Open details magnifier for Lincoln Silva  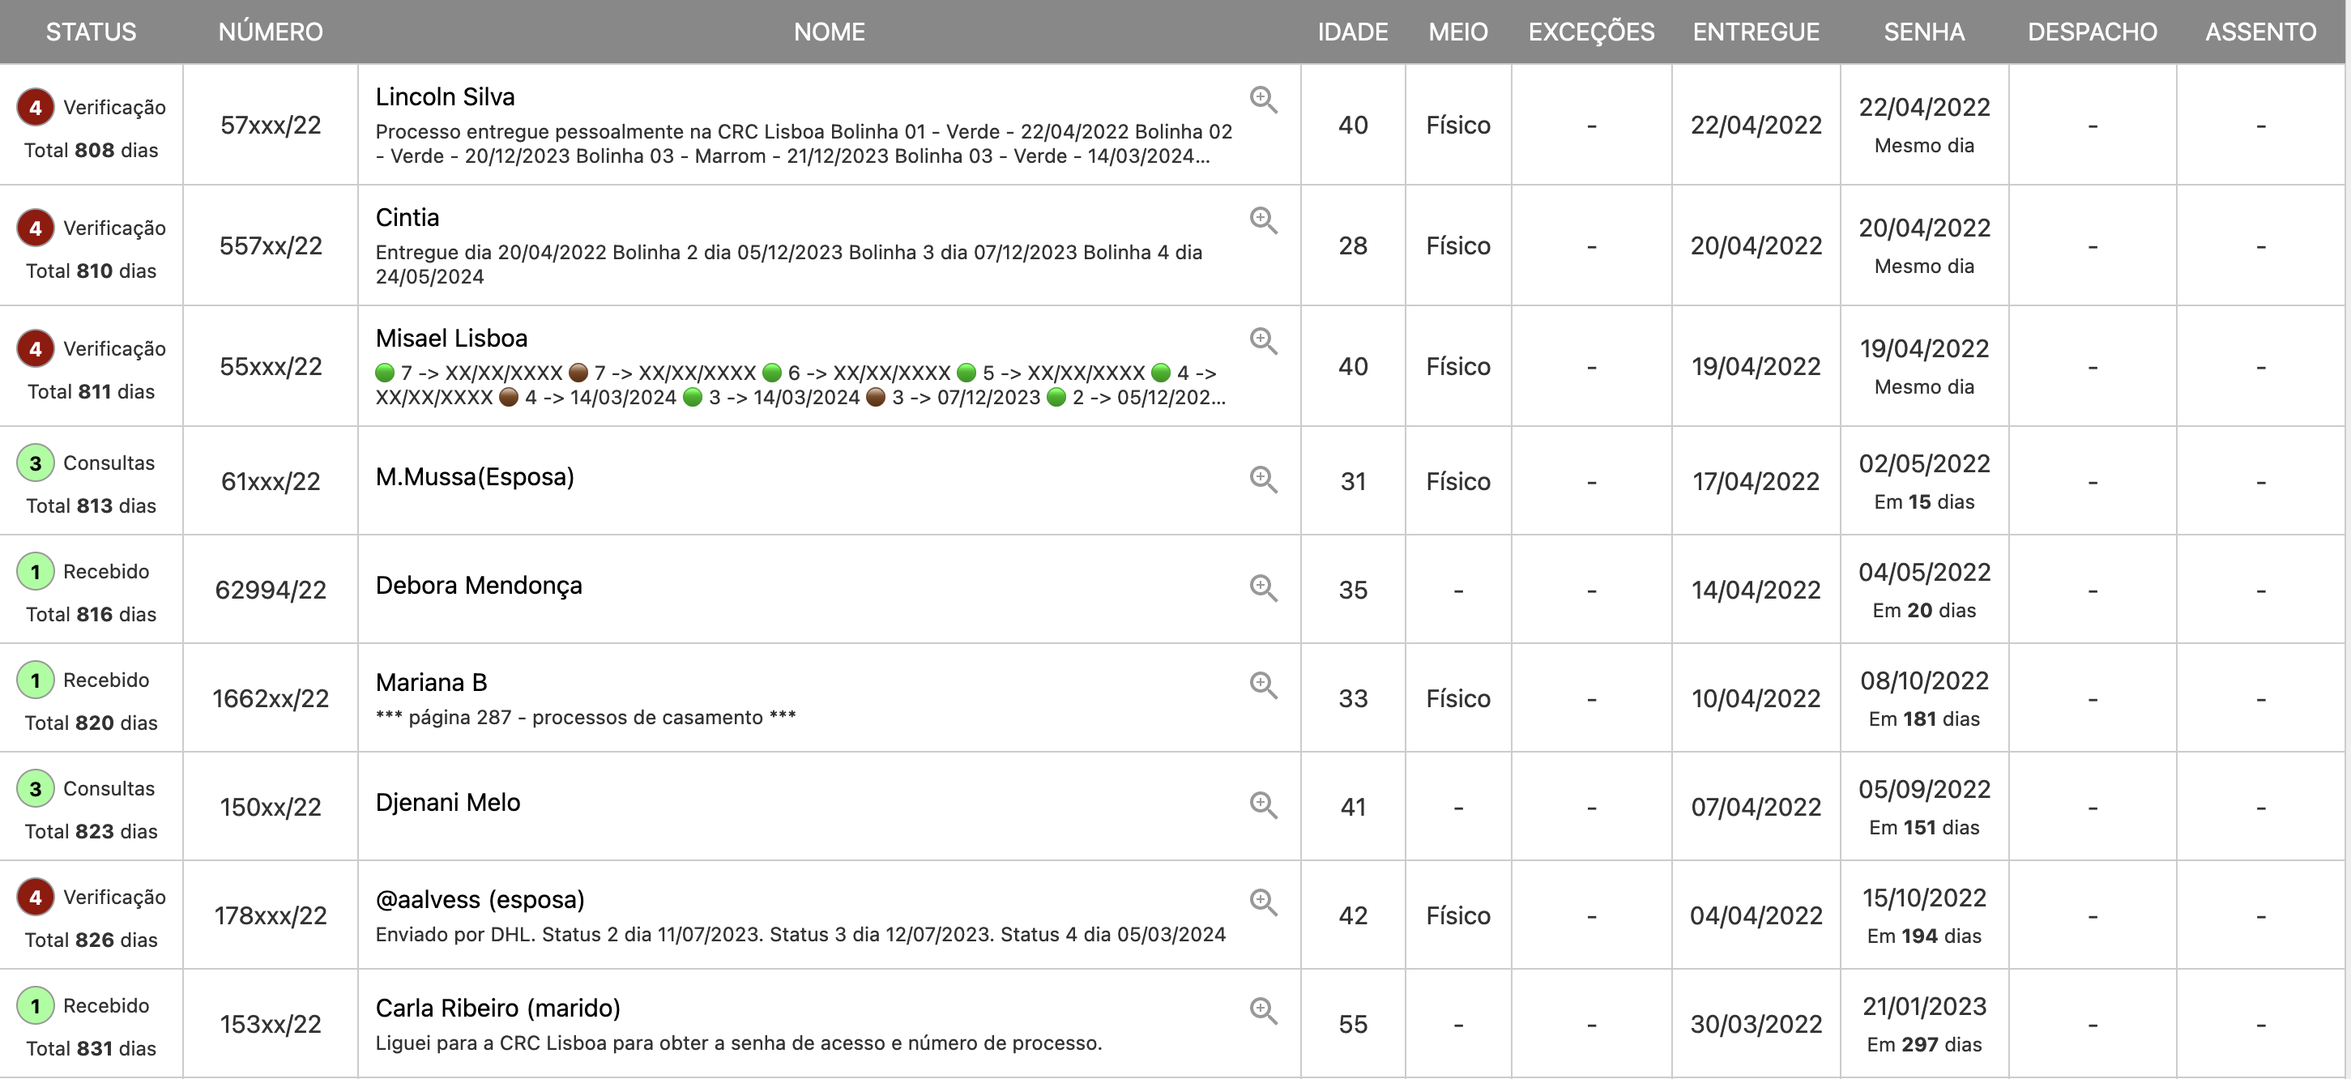pos(1263,100)
